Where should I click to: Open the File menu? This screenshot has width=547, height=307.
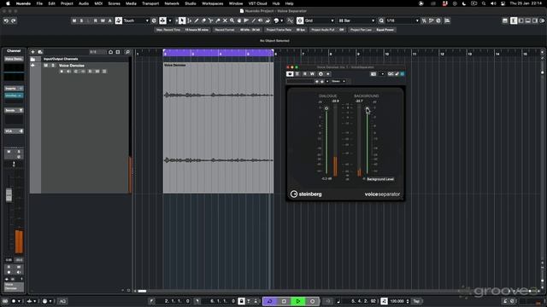point(39,3)
